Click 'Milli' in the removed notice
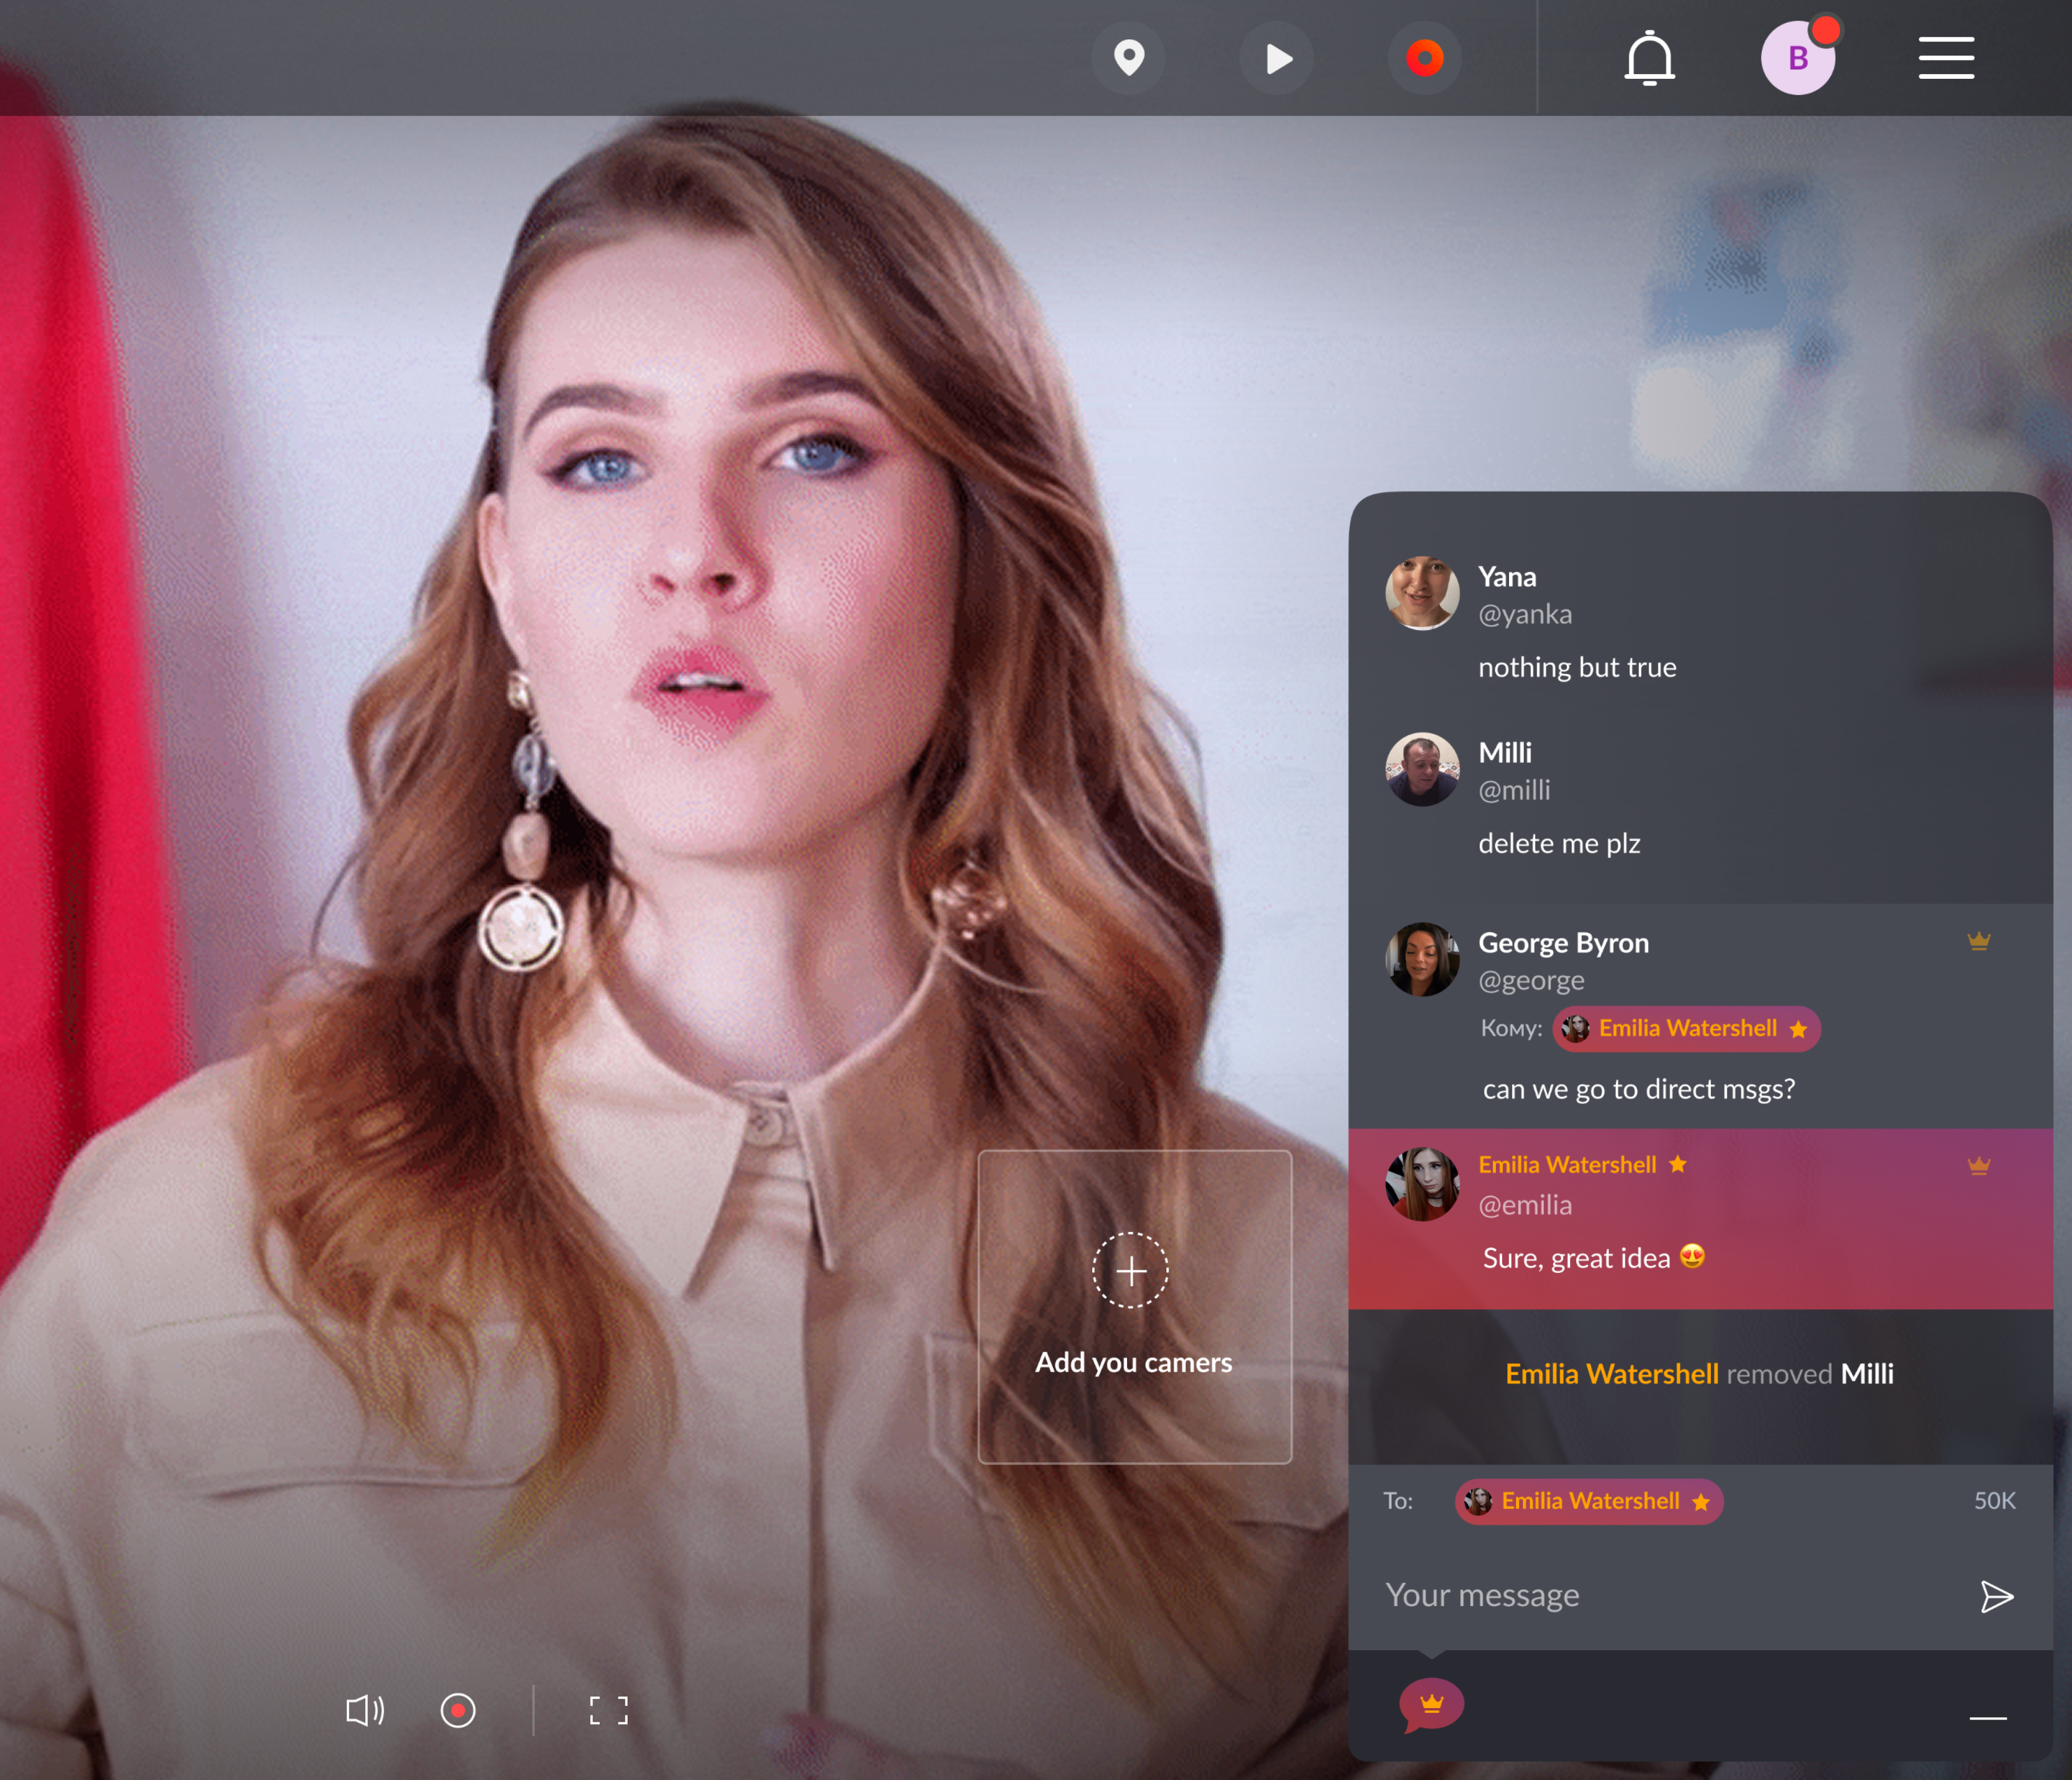The width and height of the screenshot is (2072, 1780). coord(1867,1374)
